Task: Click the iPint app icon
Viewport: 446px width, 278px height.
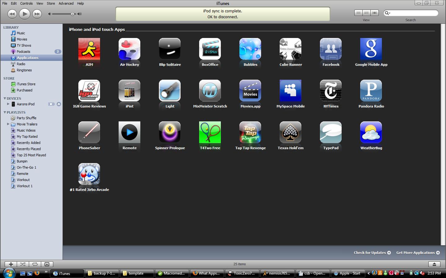Action: click(x=129, y=91)
